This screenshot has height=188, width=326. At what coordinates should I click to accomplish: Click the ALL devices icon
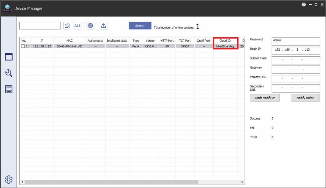77,26
